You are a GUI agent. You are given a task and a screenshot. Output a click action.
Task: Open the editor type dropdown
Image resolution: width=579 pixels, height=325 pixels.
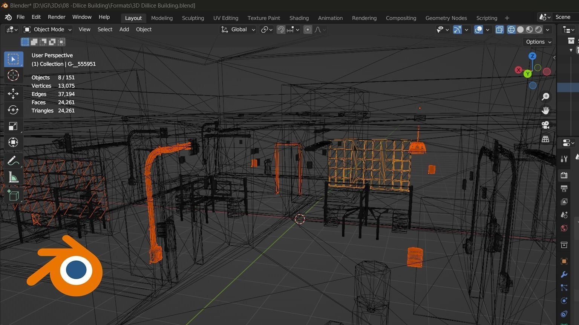pyautogui.click(x=12, y=29)
